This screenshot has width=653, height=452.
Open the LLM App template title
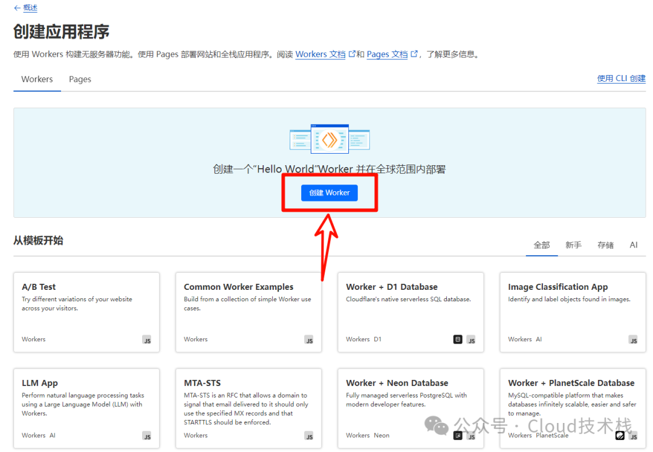point(40,383)
